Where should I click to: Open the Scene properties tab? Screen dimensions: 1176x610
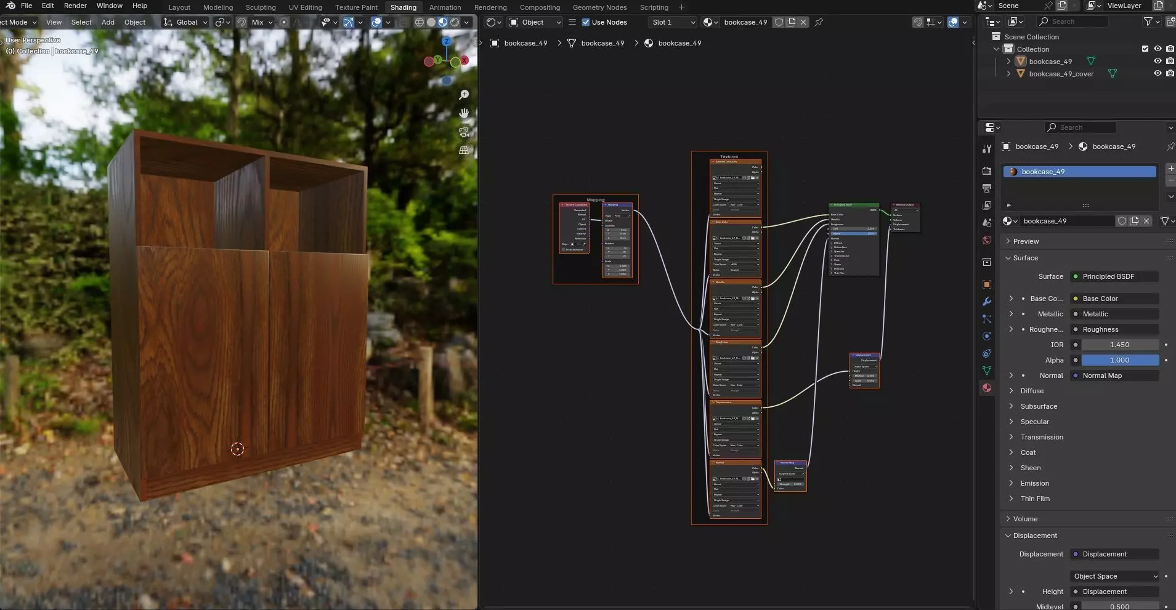(x=987, y=222)
